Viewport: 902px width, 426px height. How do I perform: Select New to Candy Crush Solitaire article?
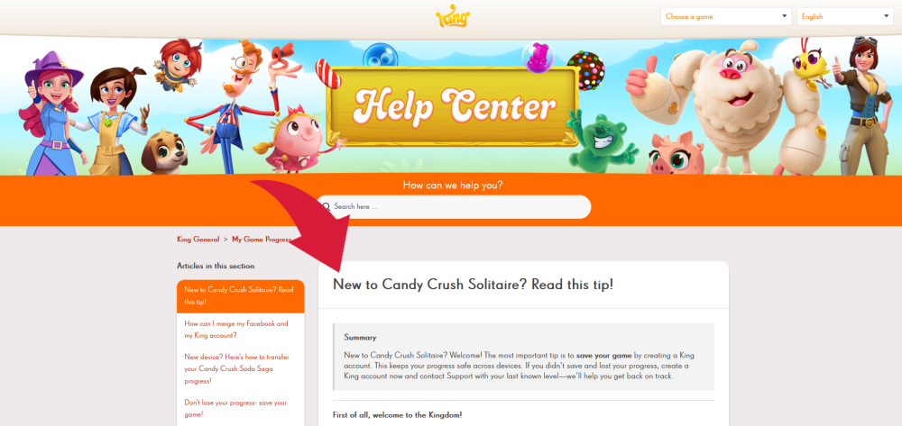pos(241,295)
